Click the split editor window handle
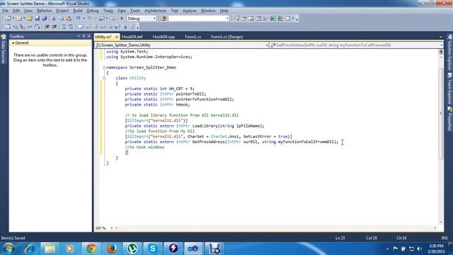This screenshot has width=453, height=255. [x=441, y=52]
